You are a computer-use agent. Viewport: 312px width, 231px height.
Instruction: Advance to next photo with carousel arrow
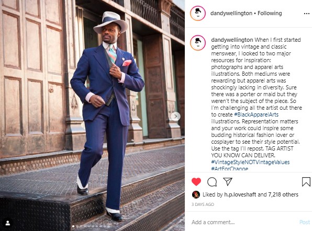(x=175, y=117)
